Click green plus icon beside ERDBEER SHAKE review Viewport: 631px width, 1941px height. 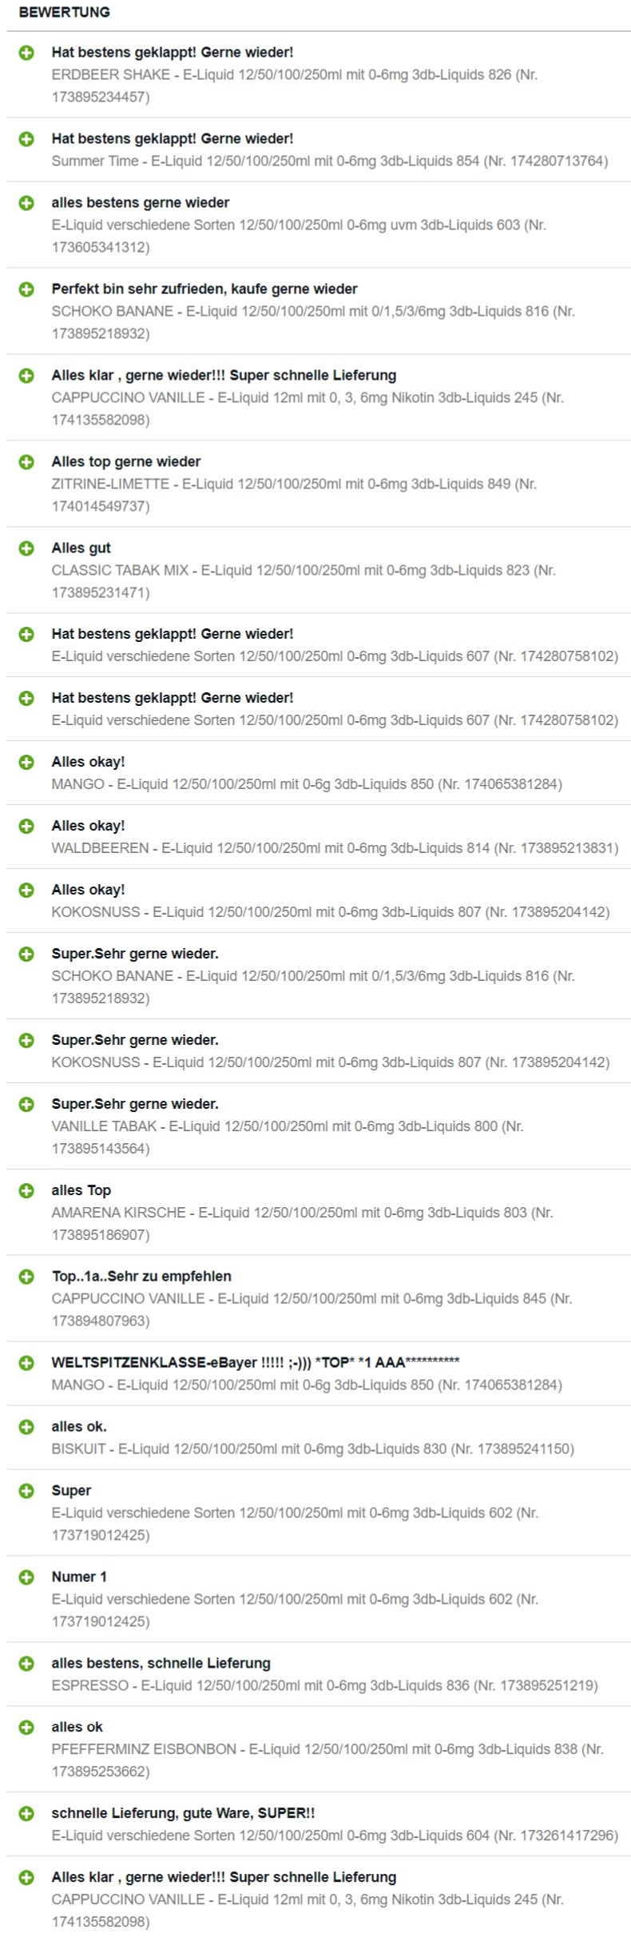(26, 53)
